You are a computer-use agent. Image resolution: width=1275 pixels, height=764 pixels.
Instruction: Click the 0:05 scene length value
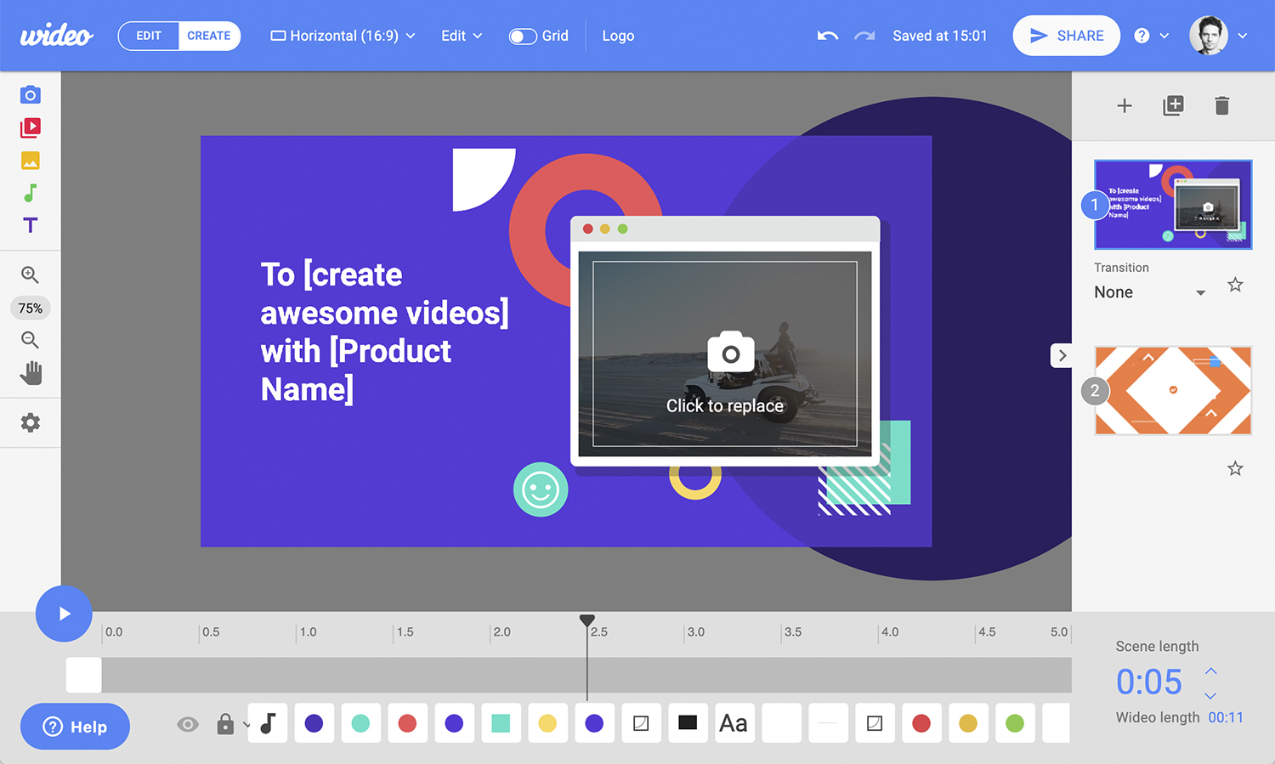click(1149, 682)
